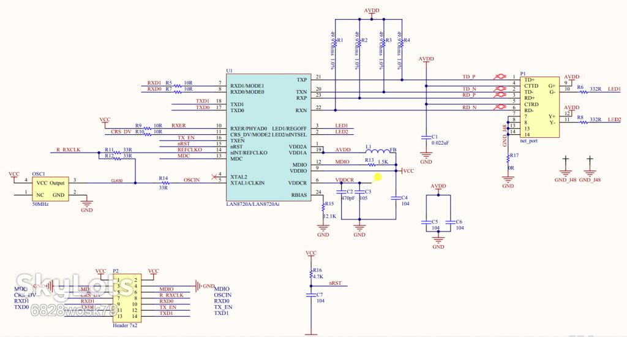627x337 pixels.
Task: Click the red no-connect X at XTAL2
Action: [214, 176]
